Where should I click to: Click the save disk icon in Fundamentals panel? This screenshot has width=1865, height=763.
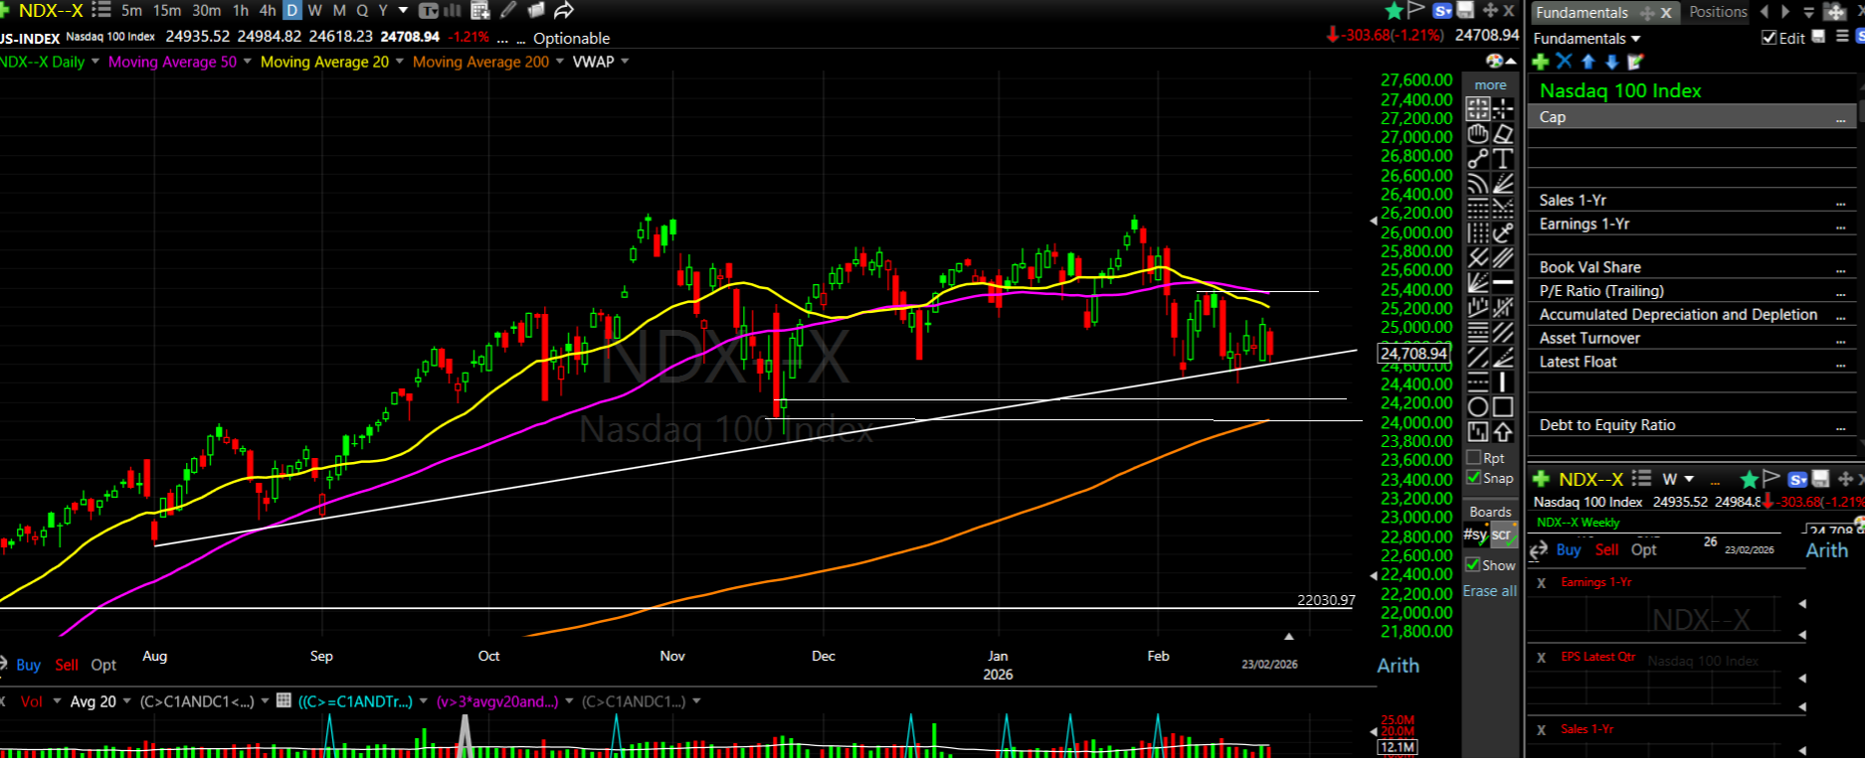1819,37
